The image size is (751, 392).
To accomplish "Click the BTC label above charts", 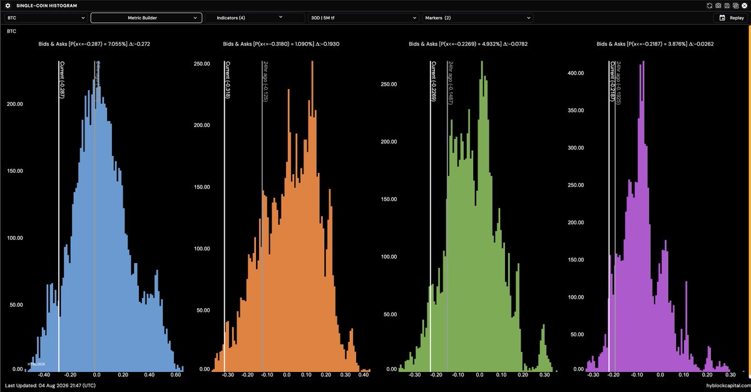I will click(11, 31).
